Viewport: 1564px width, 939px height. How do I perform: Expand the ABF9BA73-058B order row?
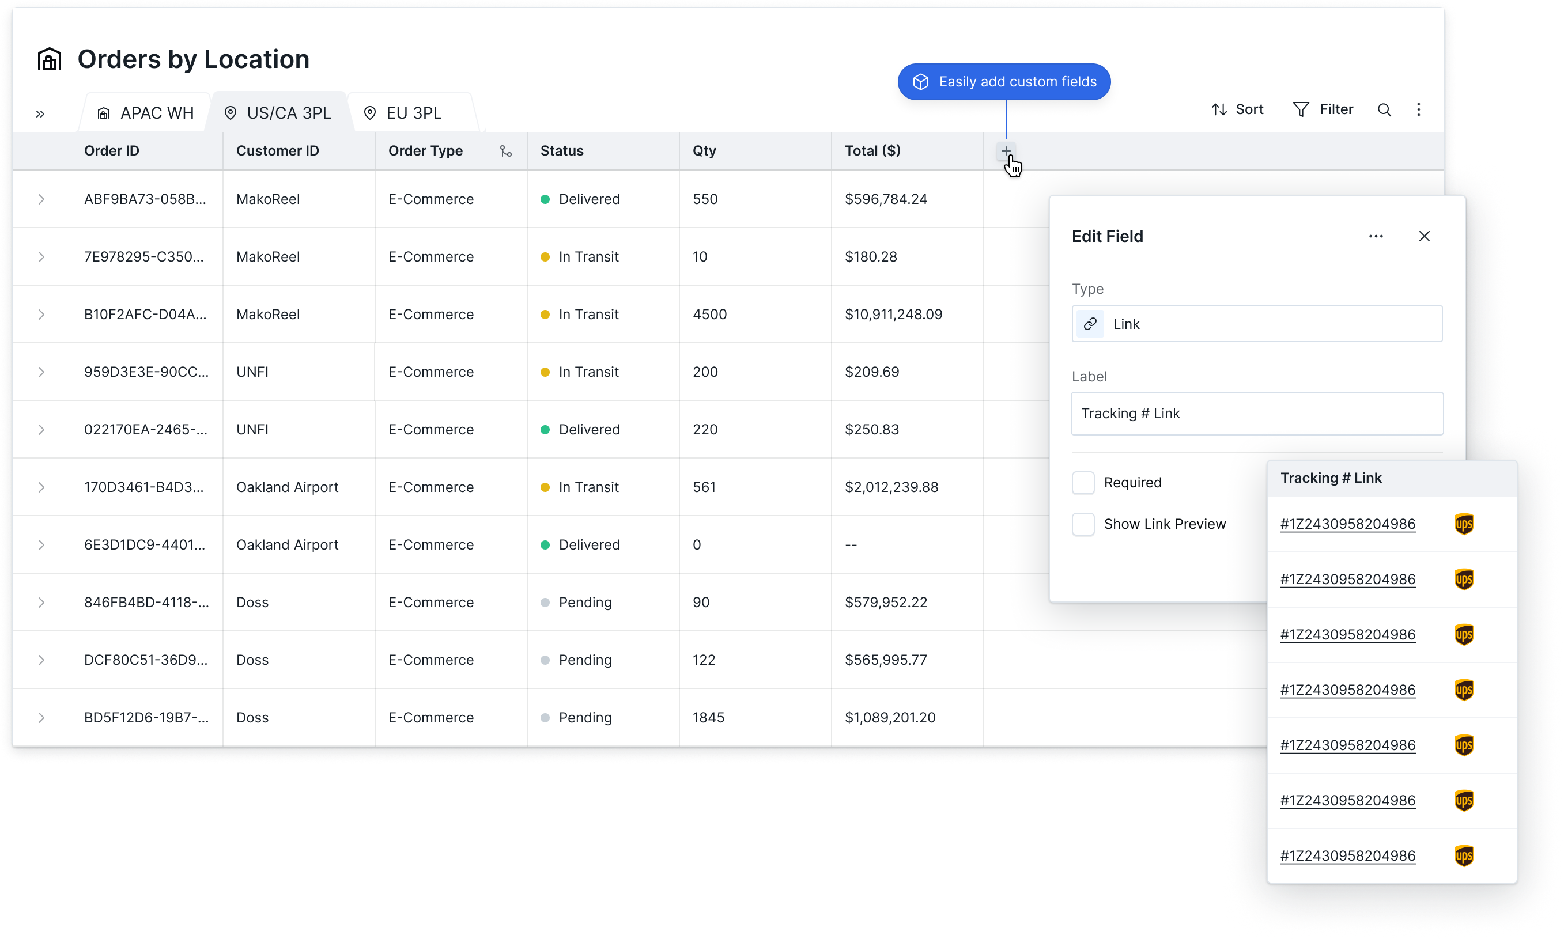tap(41, 199)
